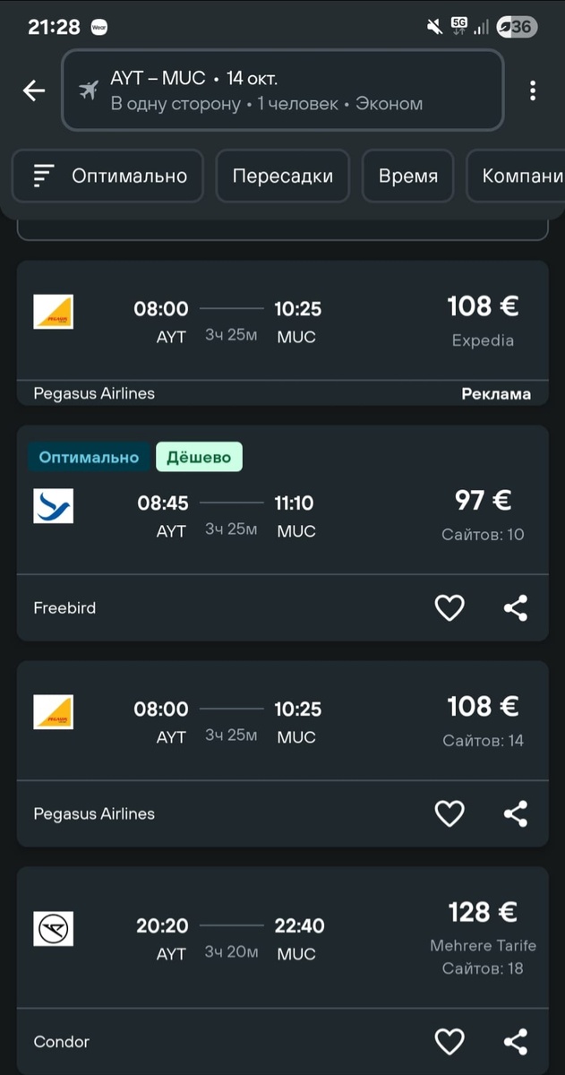Tap the airplane icon in the search bar

coord(89,90)
